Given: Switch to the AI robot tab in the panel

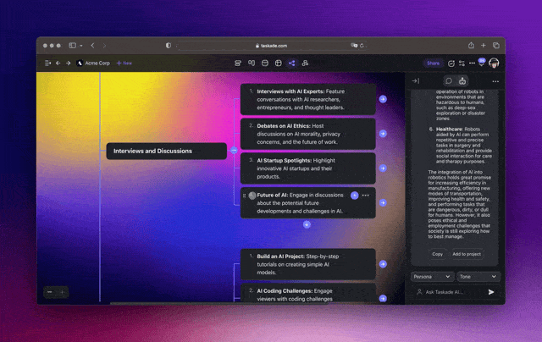Looking at the screenshot, I should tap(462, 80).
